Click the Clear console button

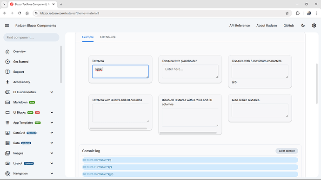[287, 151]
